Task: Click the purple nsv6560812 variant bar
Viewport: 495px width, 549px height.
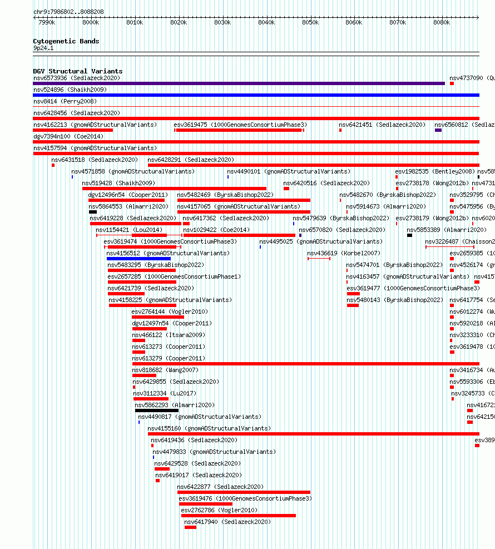Action: tap(438, 130)
